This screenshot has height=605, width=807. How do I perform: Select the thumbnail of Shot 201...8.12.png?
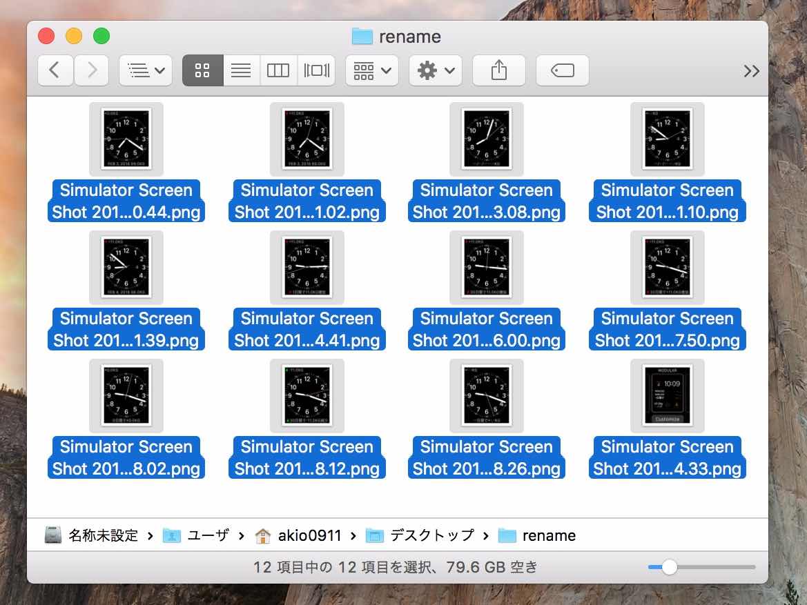307,395
